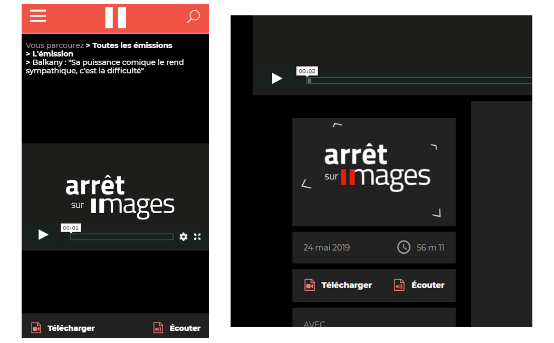Enter fullscreen using the expand arrows icon
The image size is (554, 343).
(x=197, y=237)
